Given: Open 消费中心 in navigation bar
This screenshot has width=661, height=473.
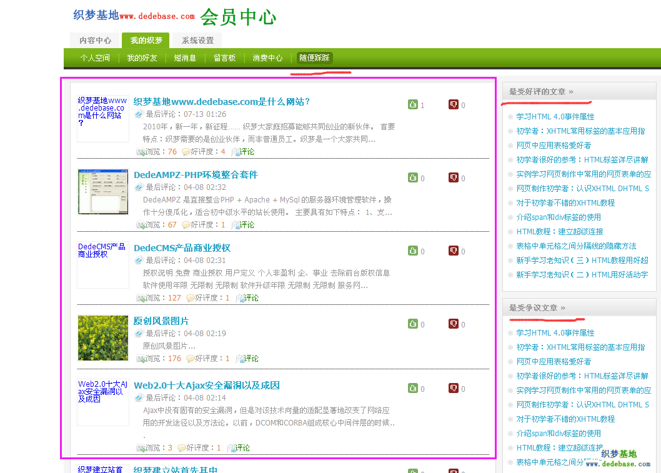Looking at the screenshot, I should point(267,57).
